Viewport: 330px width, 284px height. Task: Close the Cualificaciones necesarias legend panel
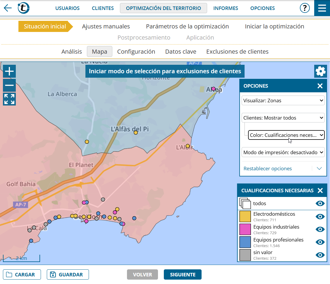320,191
